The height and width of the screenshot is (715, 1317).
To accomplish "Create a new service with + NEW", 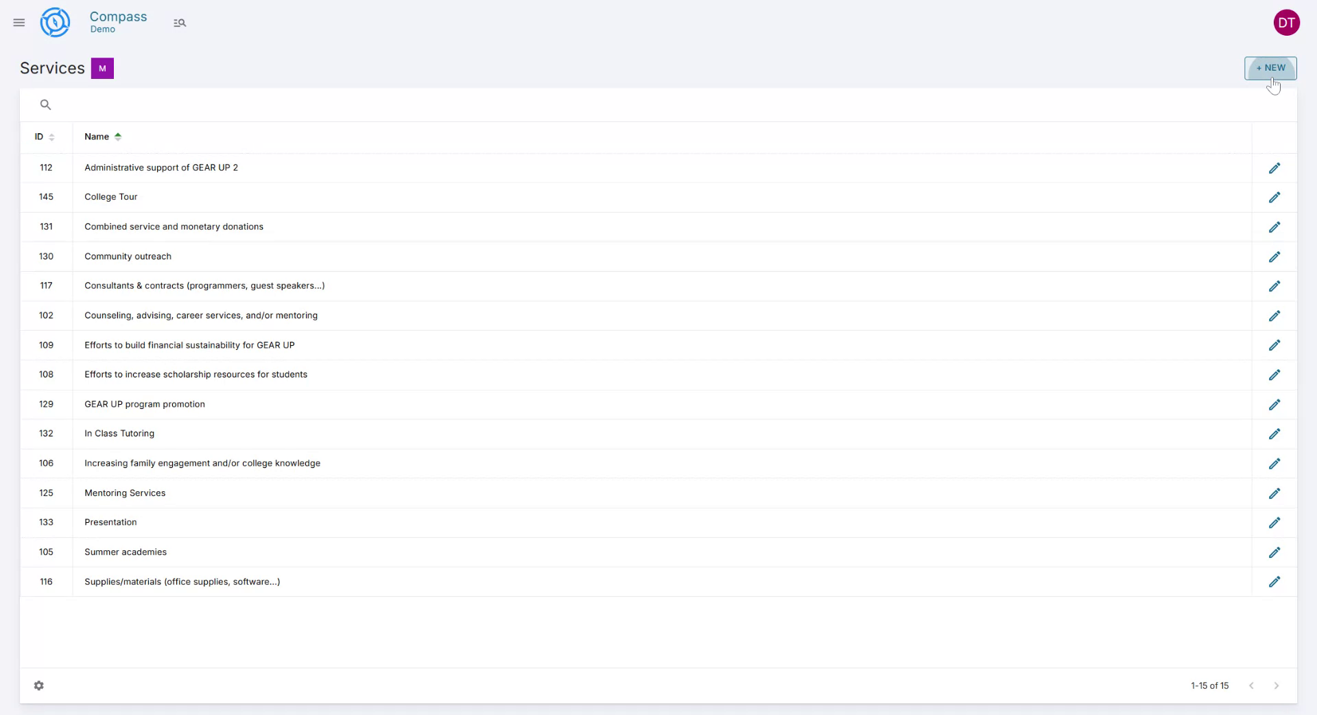I will 1270,68.
